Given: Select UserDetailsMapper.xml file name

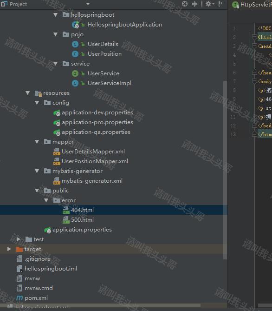Looking at the screenshot, I should 93,152.
